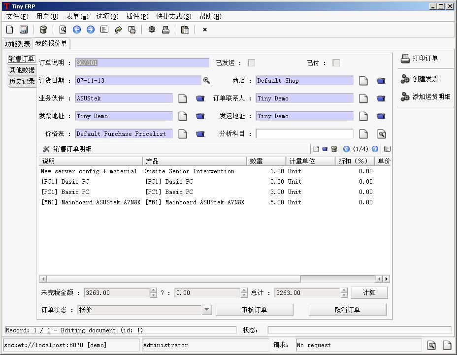Image resolution: width=457 pixels, height=355 pixels.
Task: Click the 订单说明 input field
Action: [x=142, y=63]
